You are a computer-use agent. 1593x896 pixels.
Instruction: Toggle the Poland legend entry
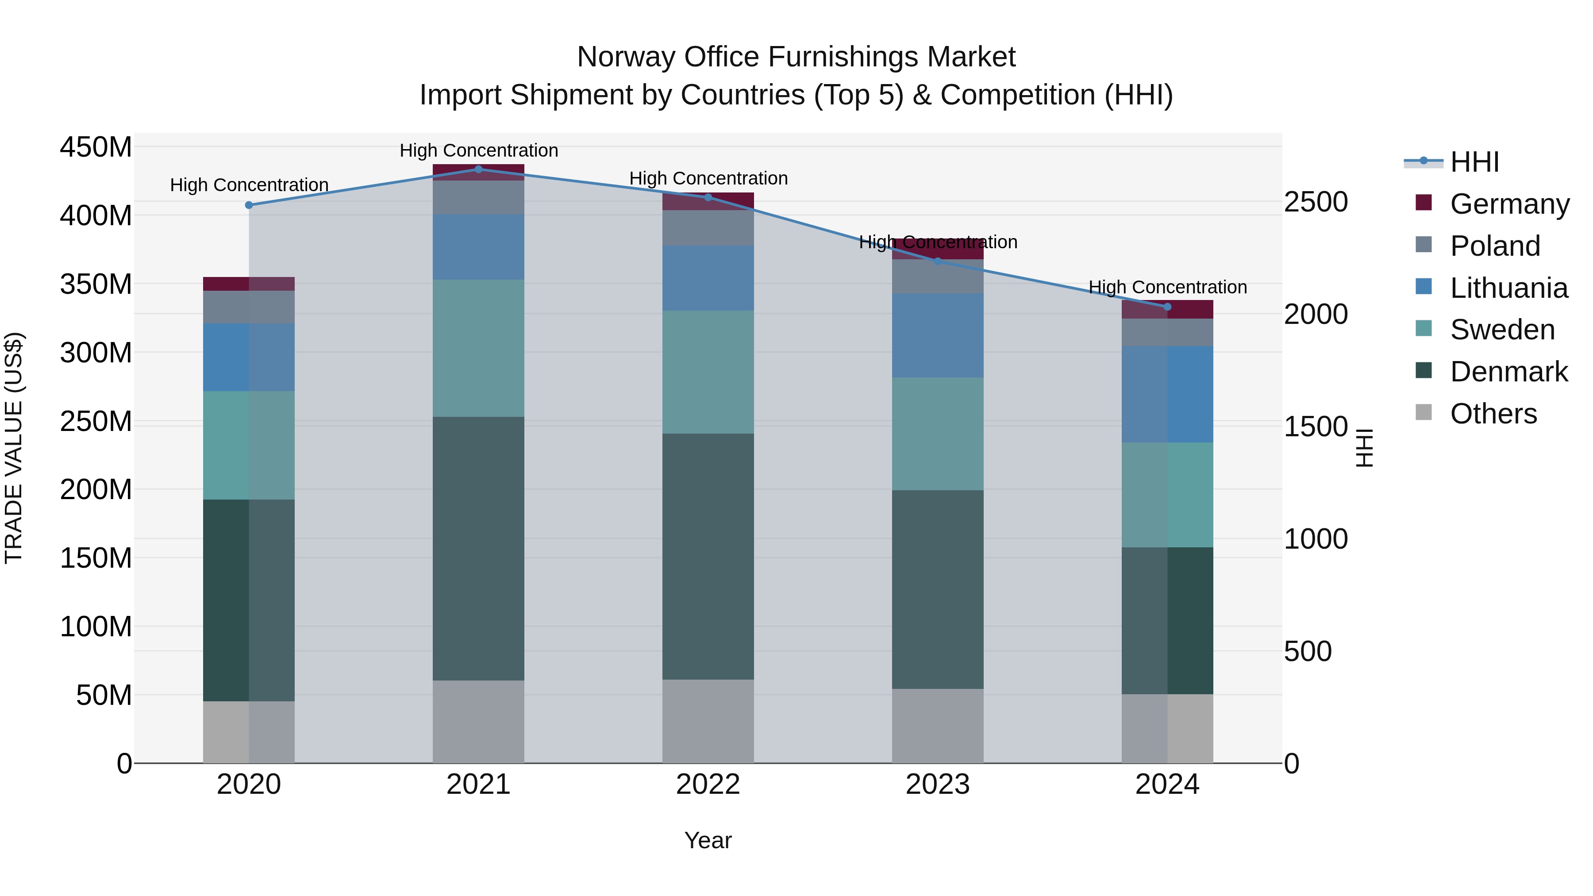point(1478,246)
